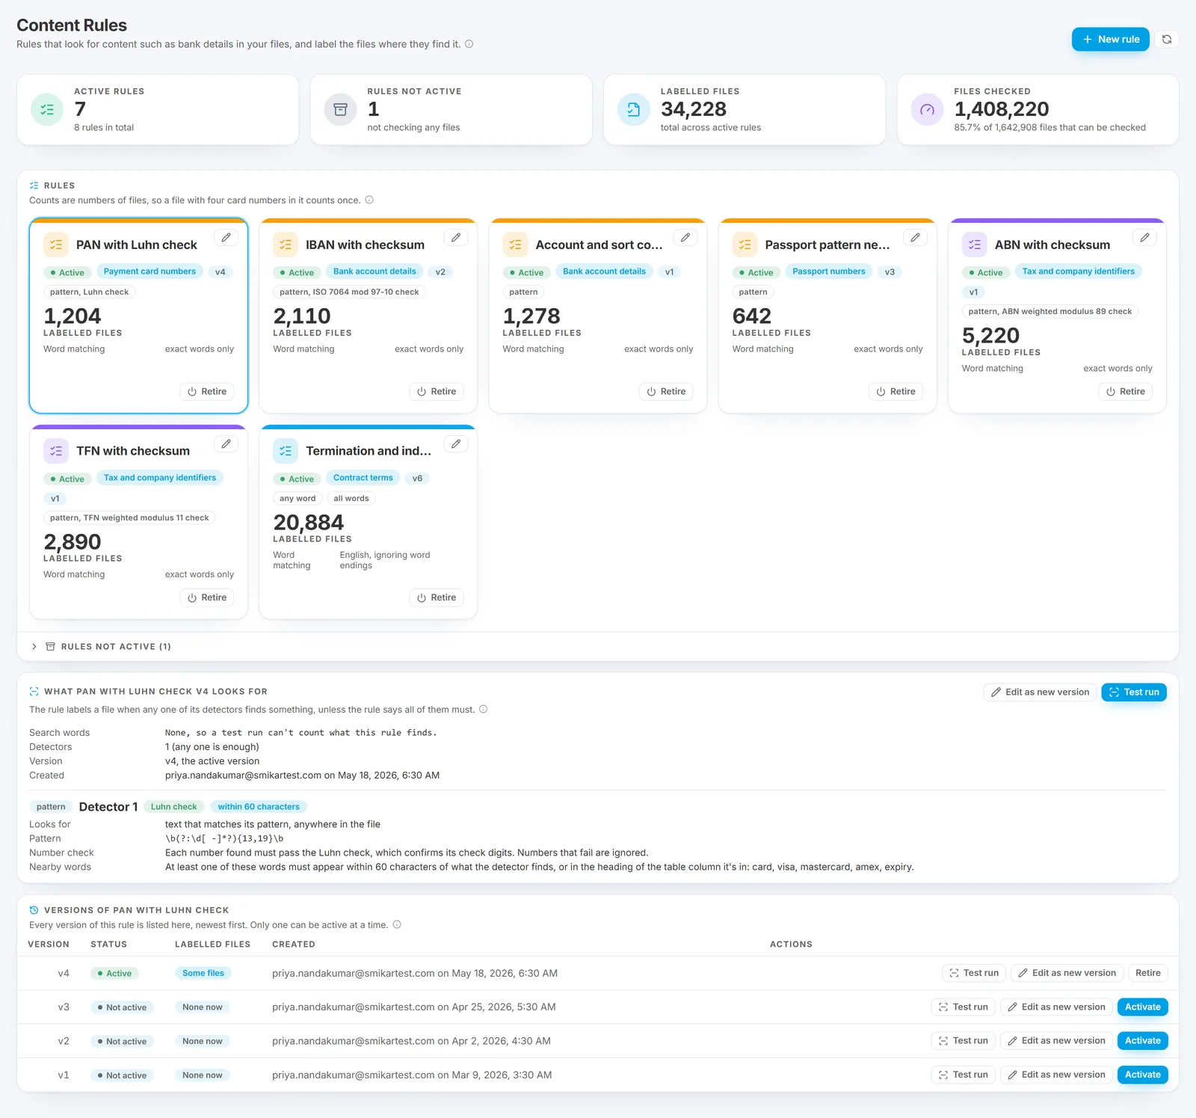1196x1118 pixels.
Task: Activate version v3
Action: (x=1143, y=1007)
